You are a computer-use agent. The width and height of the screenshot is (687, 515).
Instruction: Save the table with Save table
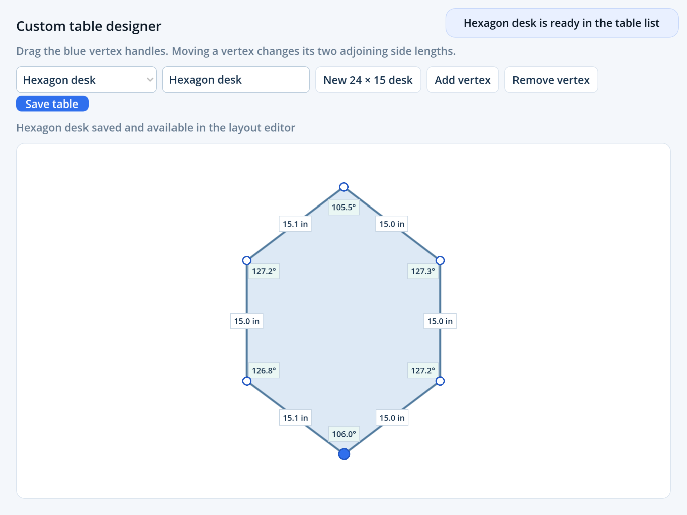click(52, 104)
